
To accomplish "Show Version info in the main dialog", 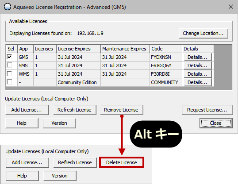I will [59, 123].
